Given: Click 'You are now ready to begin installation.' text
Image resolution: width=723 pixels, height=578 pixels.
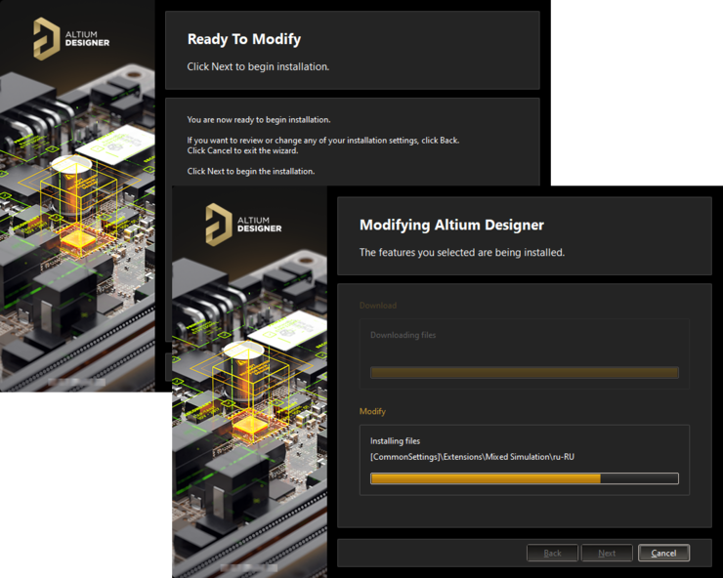Looking at the screenshot, I should pyautogui.click(x=259, y=120).
